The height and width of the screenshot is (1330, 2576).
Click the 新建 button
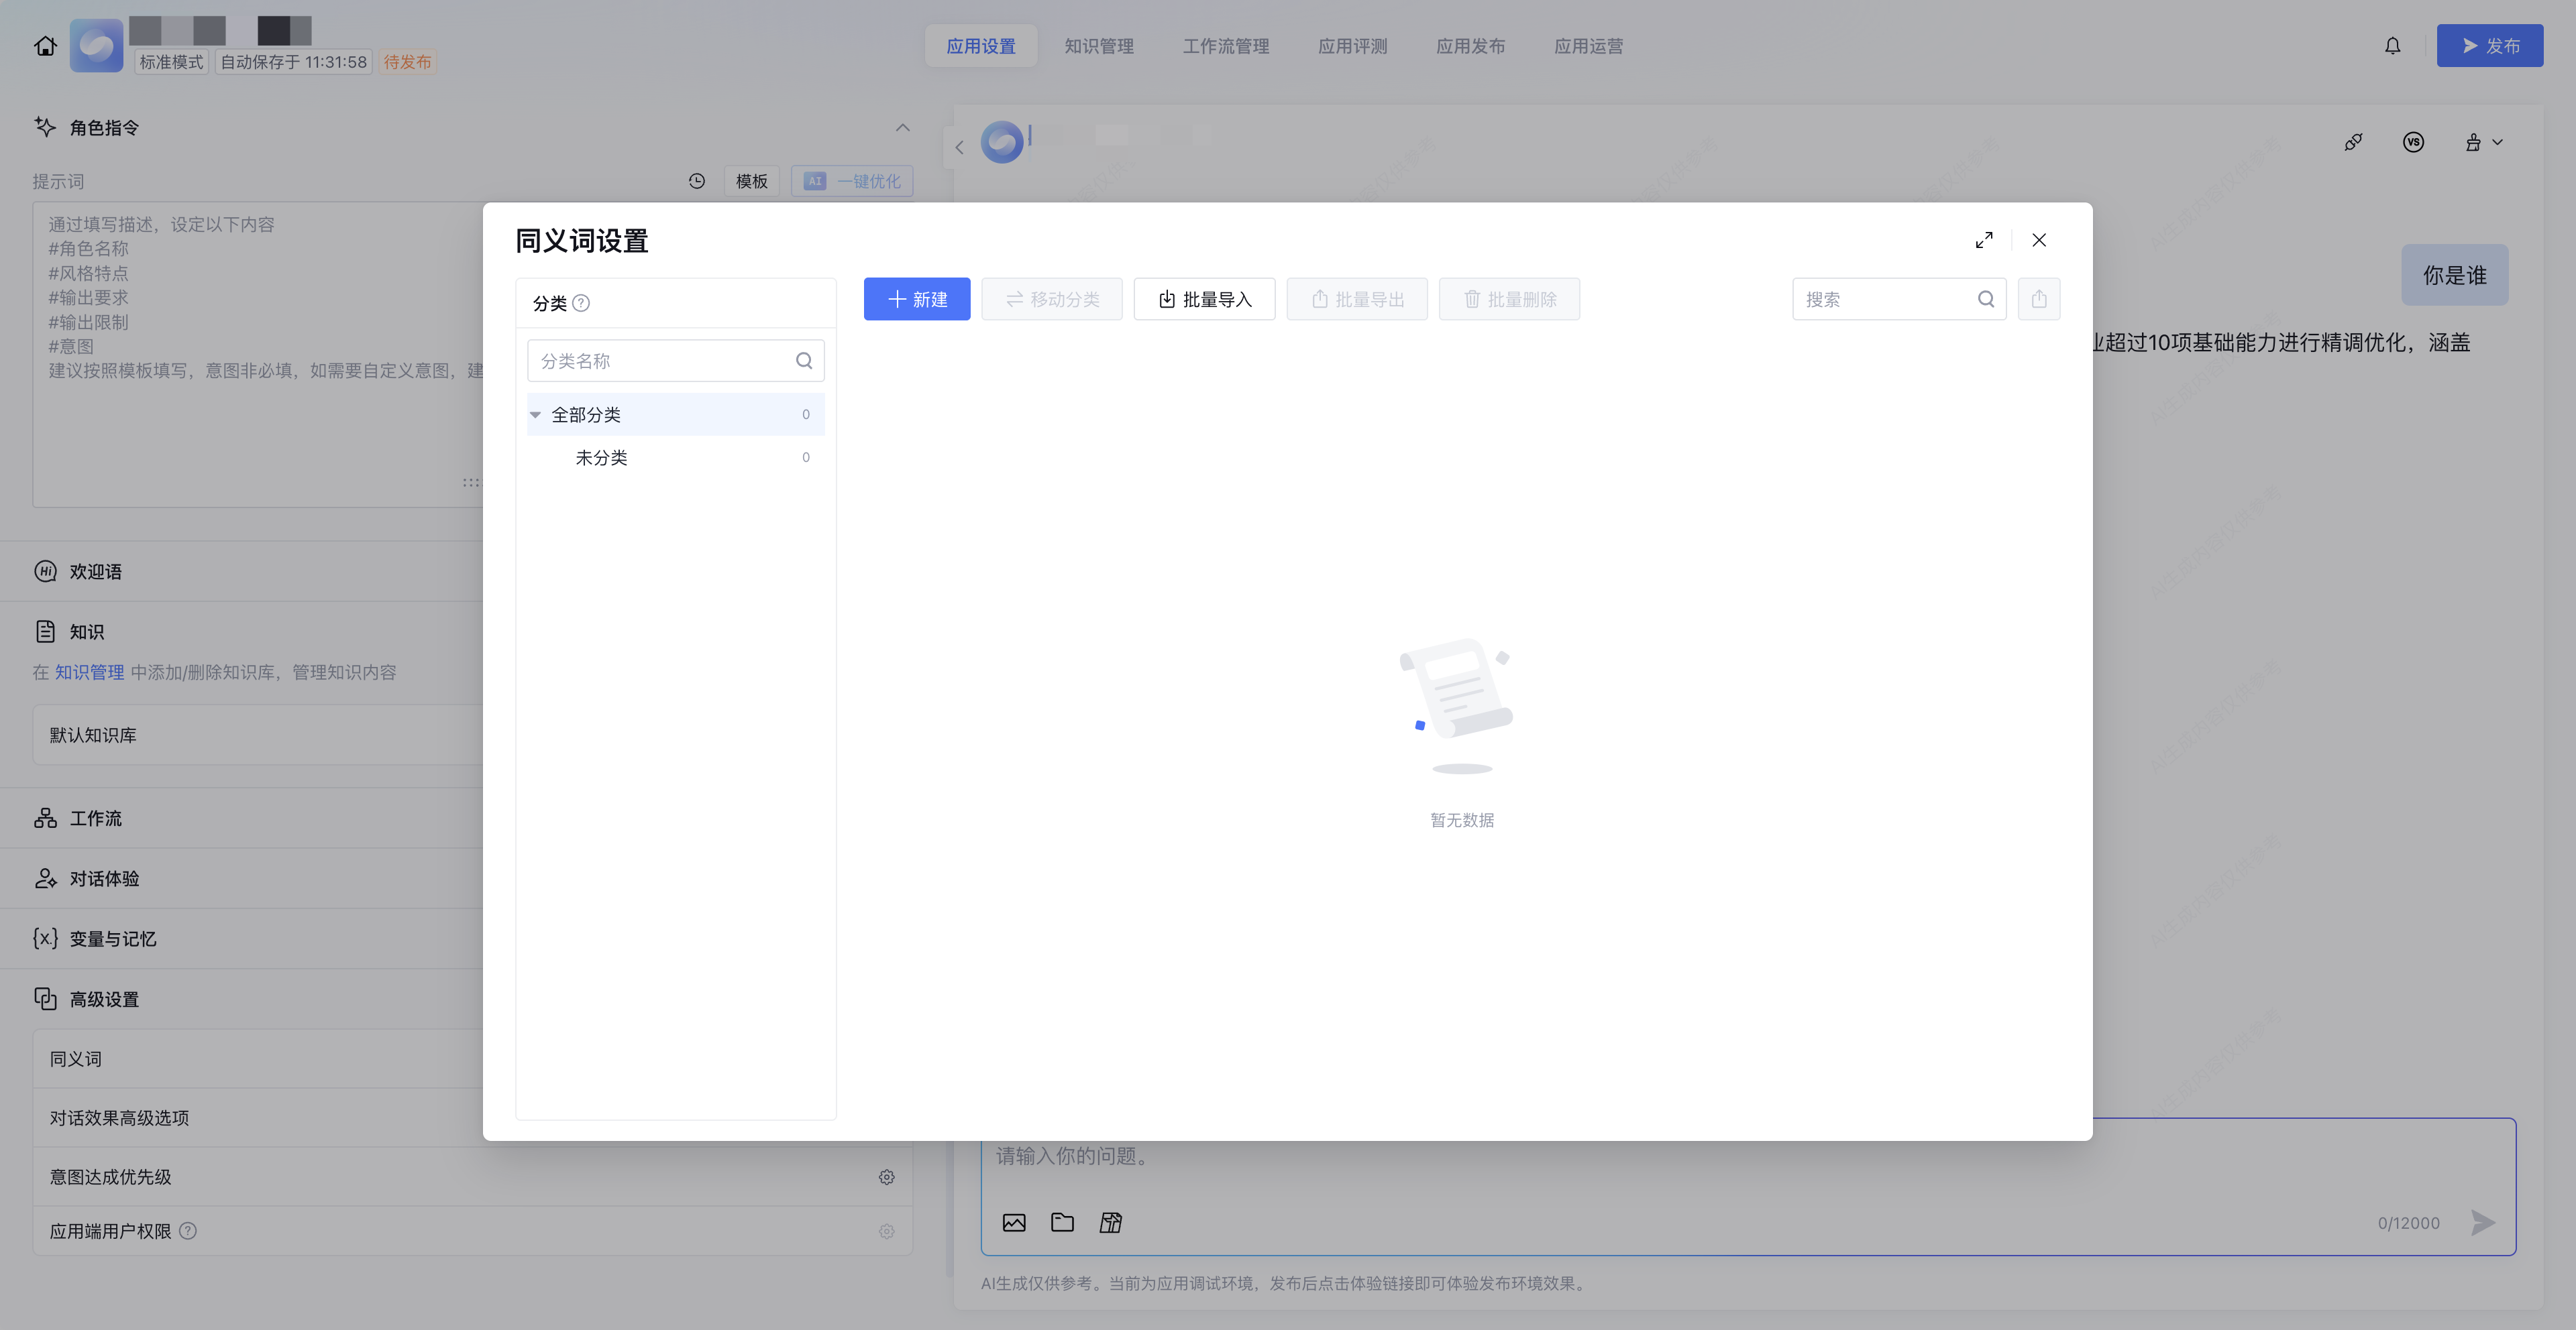[x=916, y=299]
